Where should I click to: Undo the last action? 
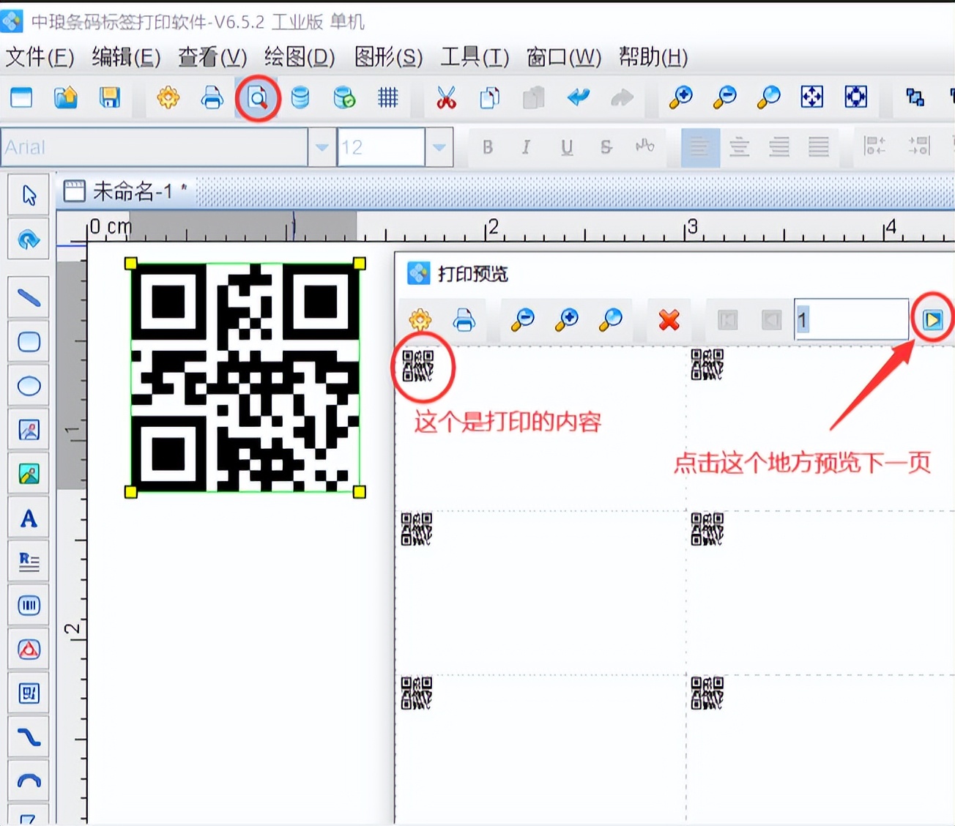579,97
